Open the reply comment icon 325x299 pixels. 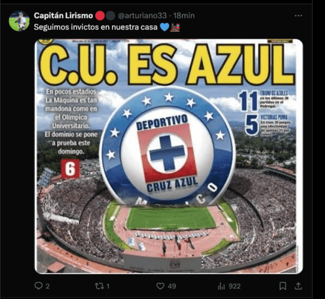[39, 286]
